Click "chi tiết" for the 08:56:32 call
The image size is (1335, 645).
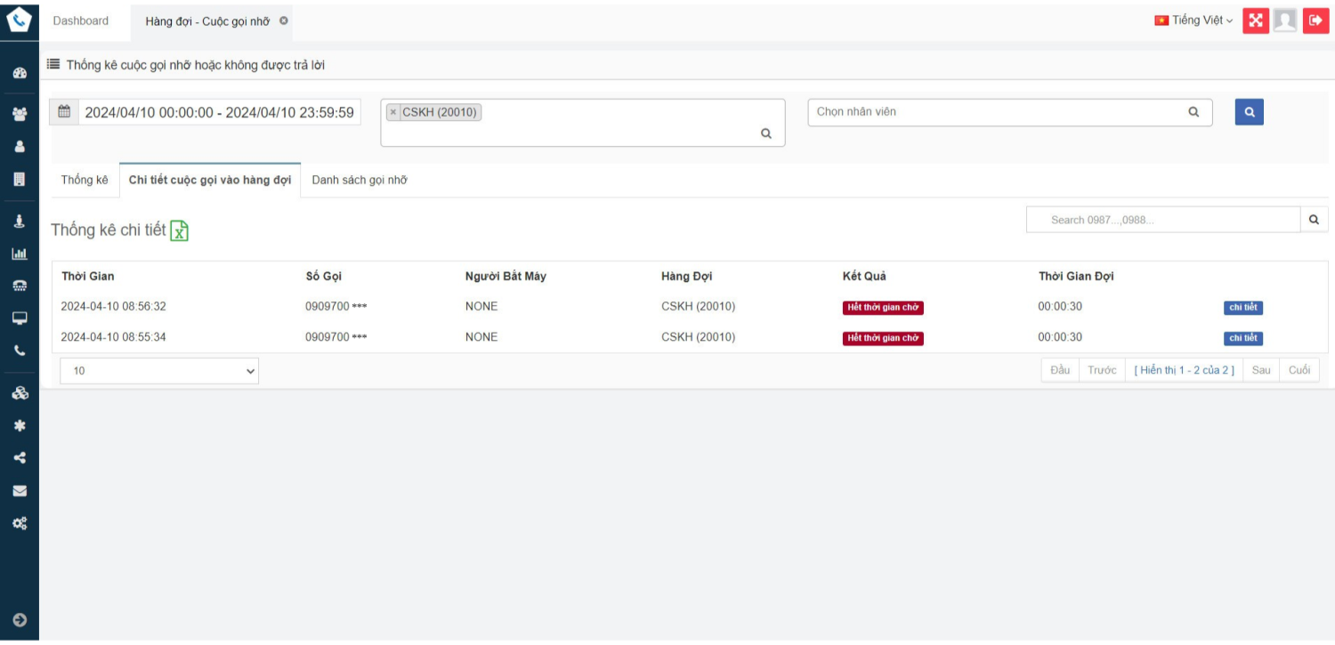pos(1242,308)
